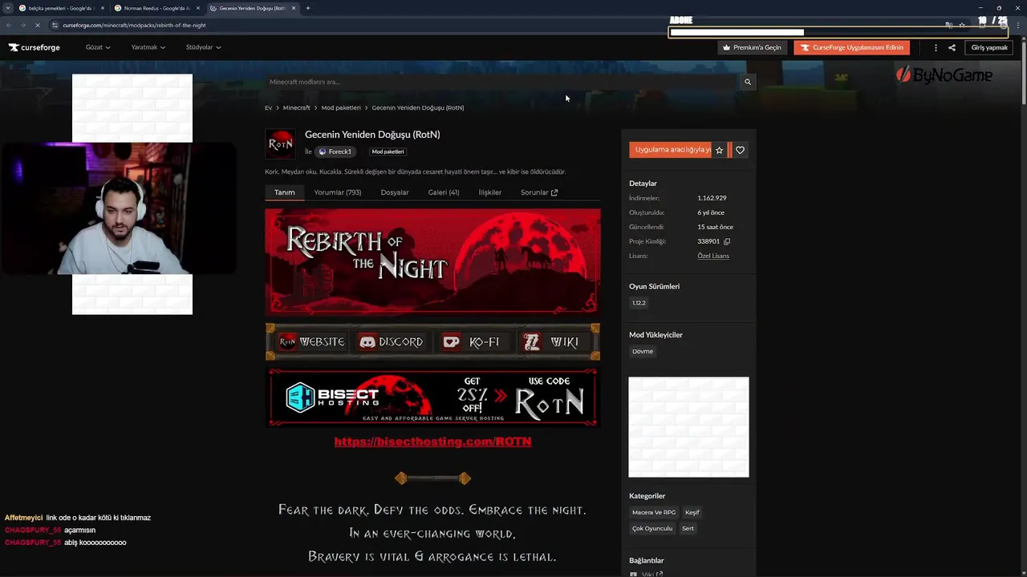Close the Gecenin Yeniden Doğuşu tab
1027x577 pixels.
tap(294, 8)
